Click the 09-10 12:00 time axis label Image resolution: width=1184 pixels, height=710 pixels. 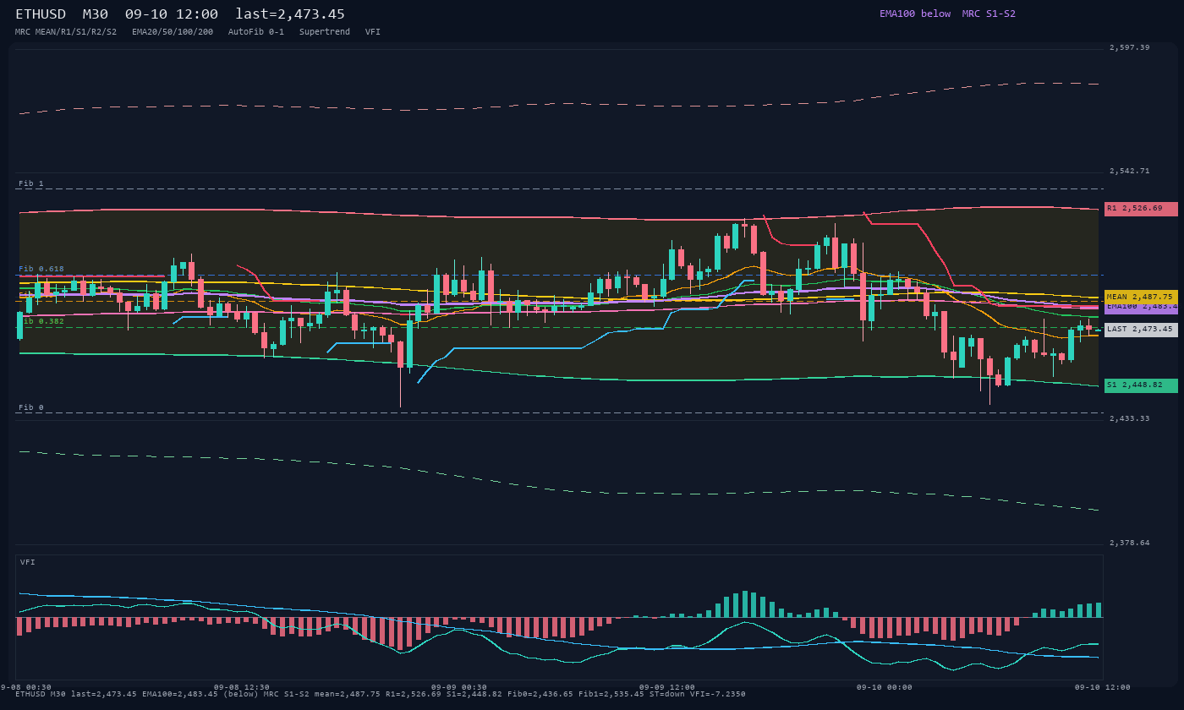(1102, 687)
